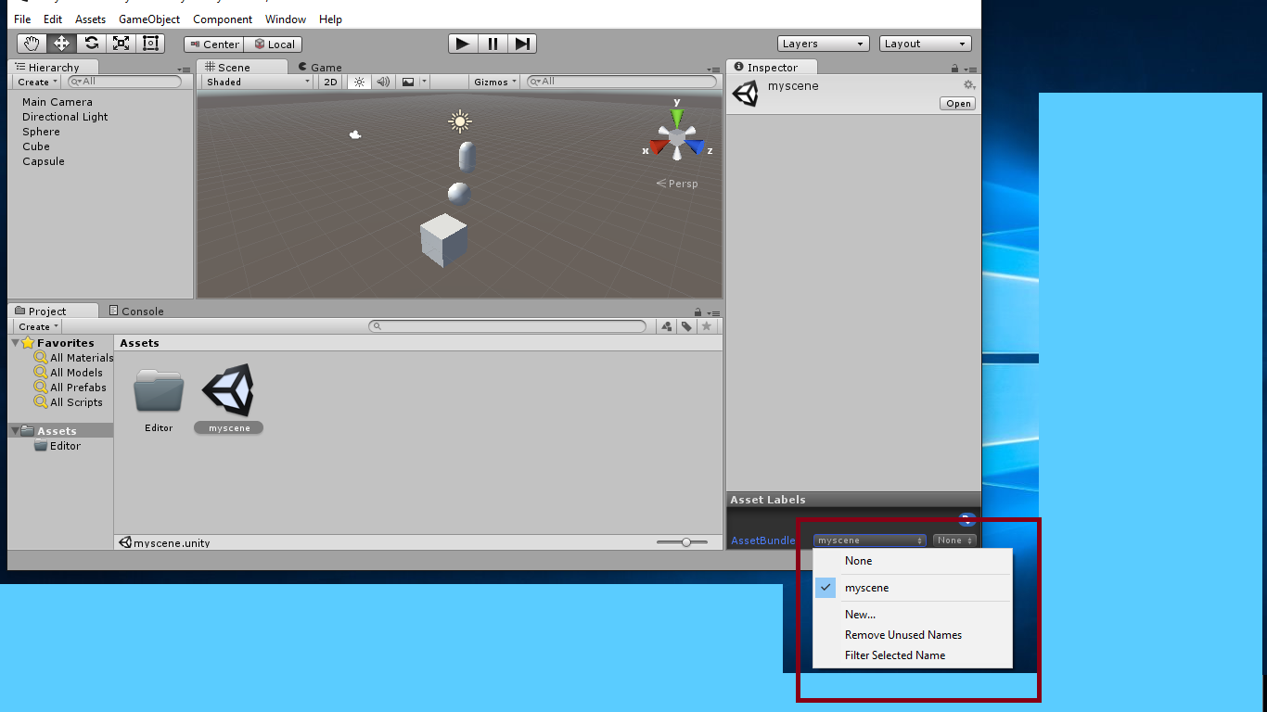Toggle 2D view mode in Scene toolbar

coord(330,82)
